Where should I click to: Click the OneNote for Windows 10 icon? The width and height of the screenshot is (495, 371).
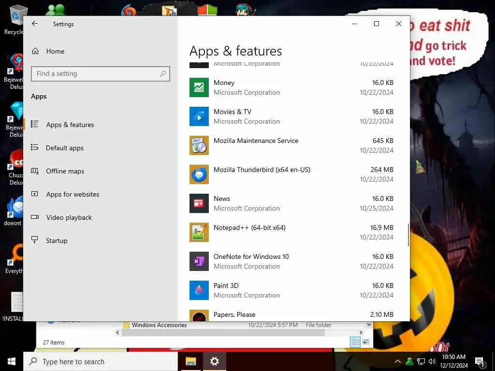pyautogui.click(x=199, y=261)
